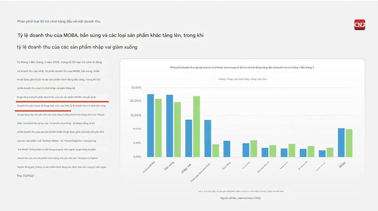Click the upper red underline under MOBA sentence
Viewport: 378px width, 211px height.
point(62,101)
